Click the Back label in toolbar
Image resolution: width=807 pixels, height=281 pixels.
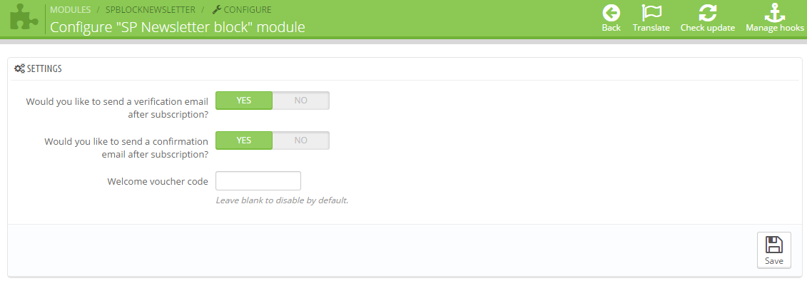[x=611, y=28]
